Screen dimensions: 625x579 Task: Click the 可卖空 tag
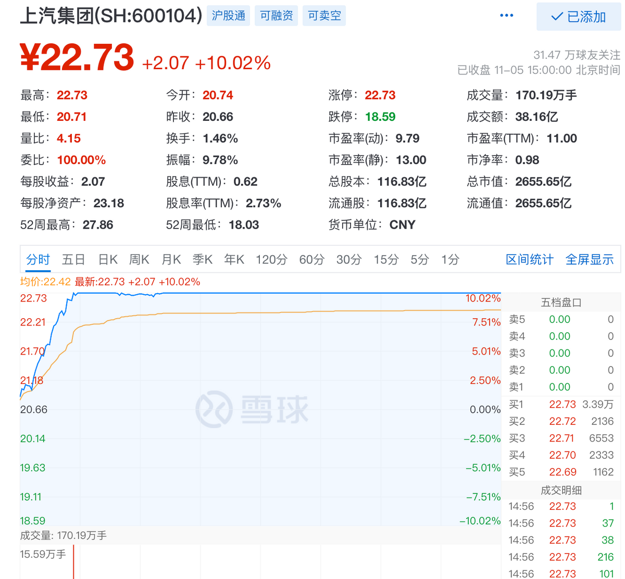coord(324,16)
